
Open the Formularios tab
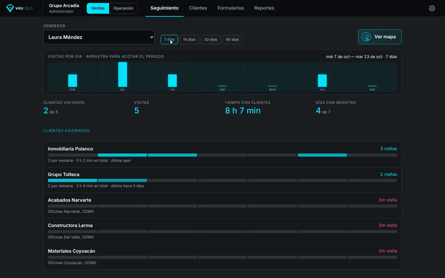click(x=231, y=8)
